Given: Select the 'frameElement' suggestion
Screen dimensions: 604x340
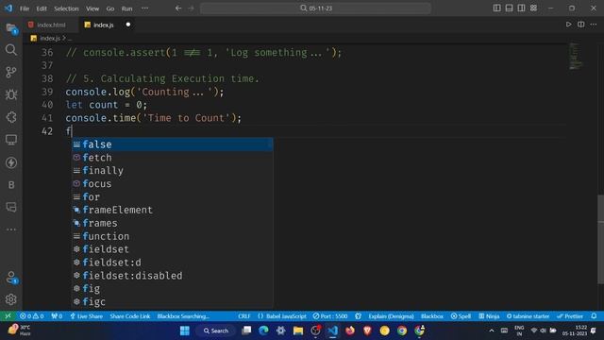Looking at the screenshot, I should pos(173,210).
